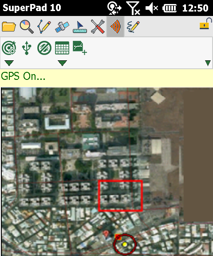Click the green GPS target settings icon
Viewport: 213px width, 256px height.
tap(9, 48)
